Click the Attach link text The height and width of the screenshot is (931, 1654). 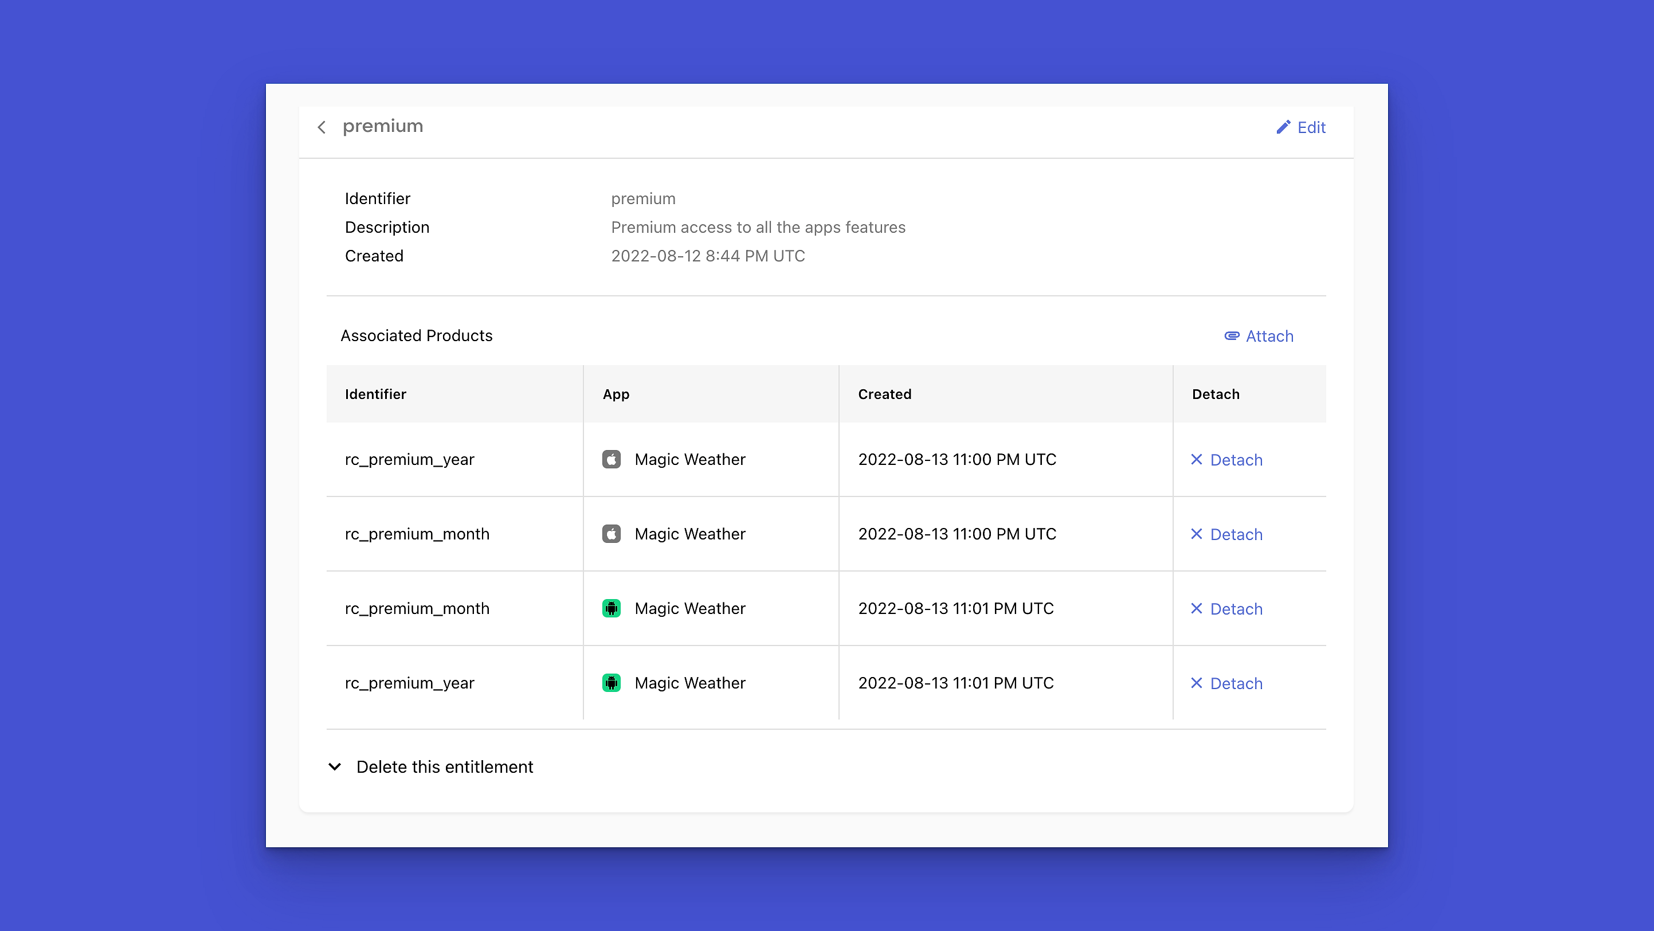pos(1269,336)
